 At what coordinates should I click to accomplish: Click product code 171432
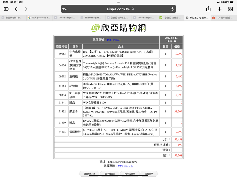tap(61, 111)
